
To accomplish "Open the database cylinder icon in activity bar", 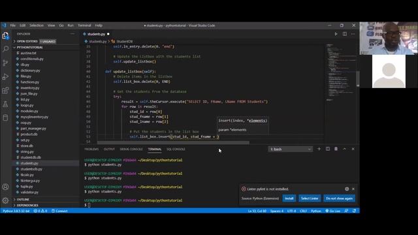I will point(5,117).
